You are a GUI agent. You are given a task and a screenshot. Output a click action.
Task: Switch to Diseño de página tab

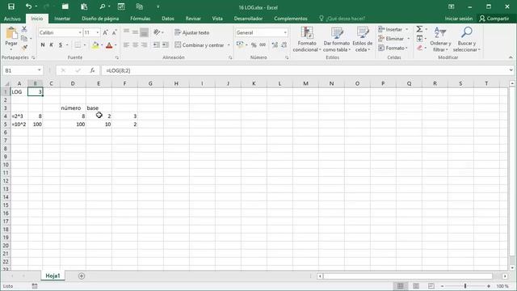click(100, 19)
